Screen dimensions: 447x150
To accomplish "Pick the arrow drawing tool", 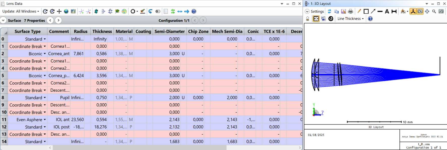I will (373, 11).
